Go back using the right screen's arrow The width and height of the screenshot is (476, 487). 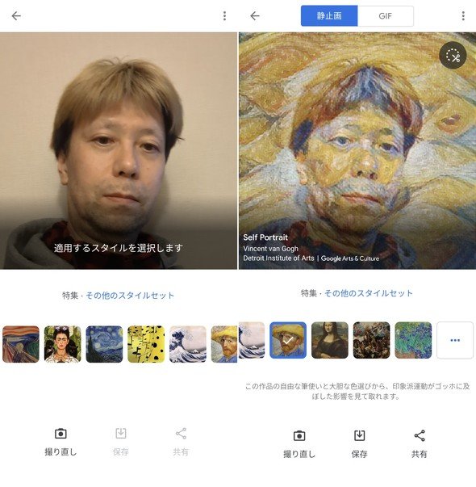click(x=255, y=16)
